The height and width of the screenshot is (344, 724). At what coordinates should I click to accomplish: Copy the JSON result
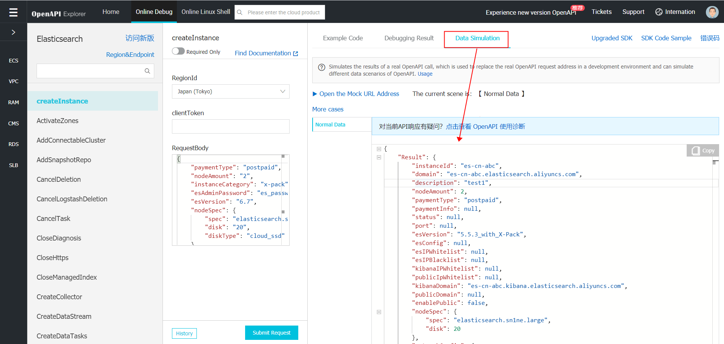coord(703,151)
